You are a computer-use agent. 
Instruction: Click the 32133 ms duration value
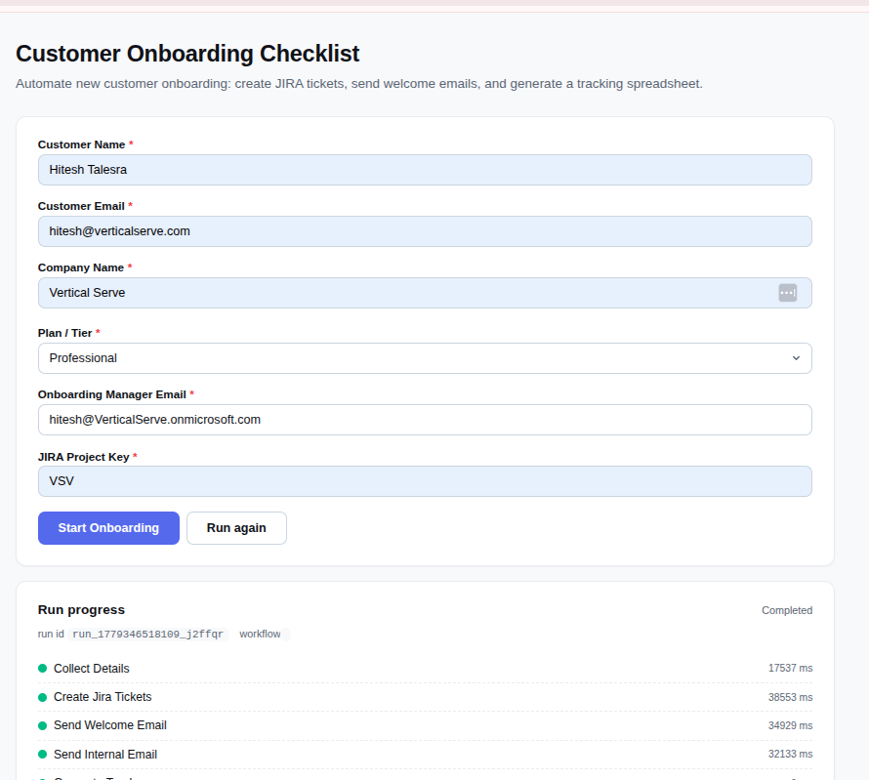(790, 754)
